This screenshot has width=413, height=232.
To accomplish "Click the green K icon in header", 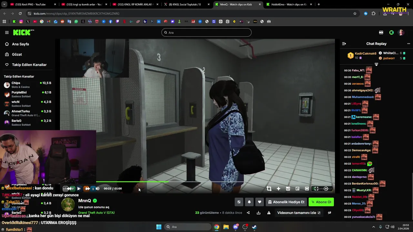I will coord(391,33).
